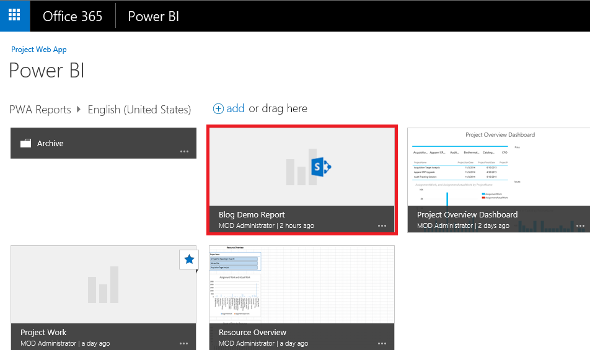Click 'MOD Administrator | 2 hours ago' text
This screenshot has width=590, height=350.
click(266, 225)
